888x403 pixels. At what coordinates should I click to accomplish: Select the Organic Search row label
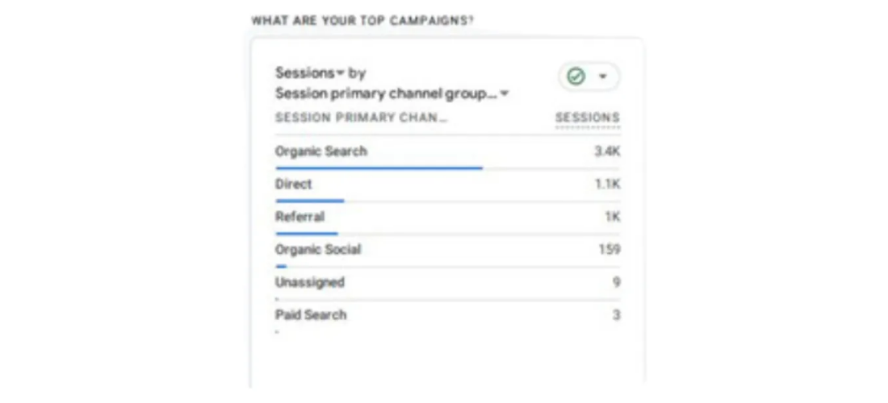[321, 151]
